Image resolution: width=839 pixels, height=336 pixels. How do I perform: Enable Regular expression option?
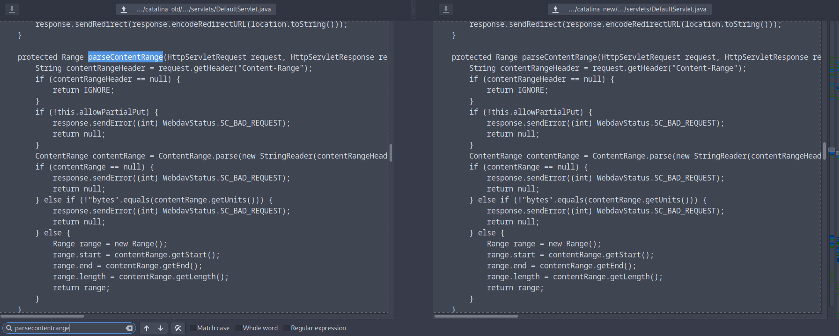315,328
